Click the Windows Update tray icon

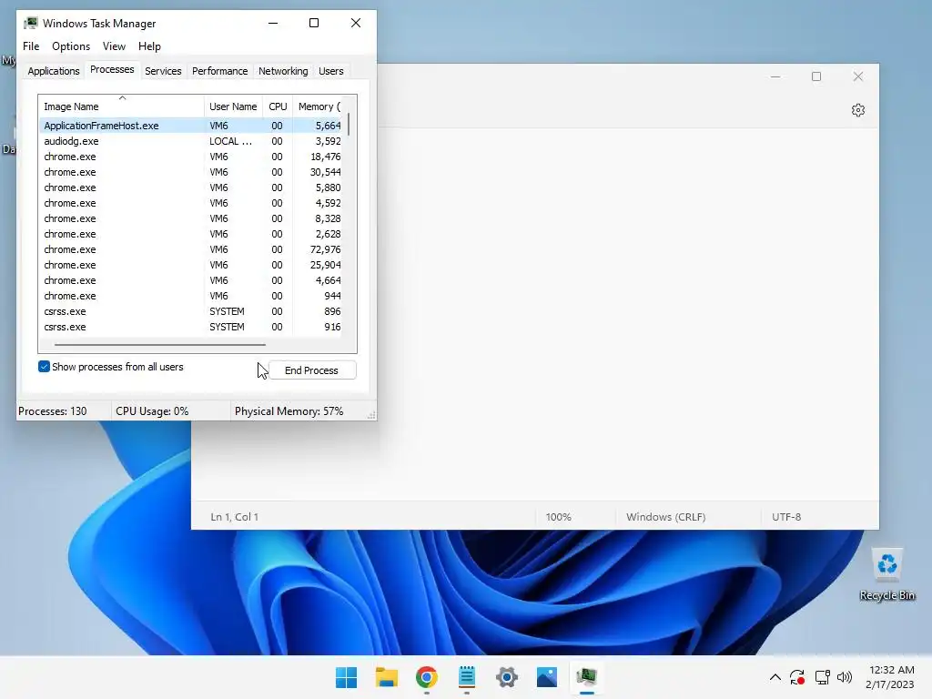pyautogui.click(x=797, y=677)
